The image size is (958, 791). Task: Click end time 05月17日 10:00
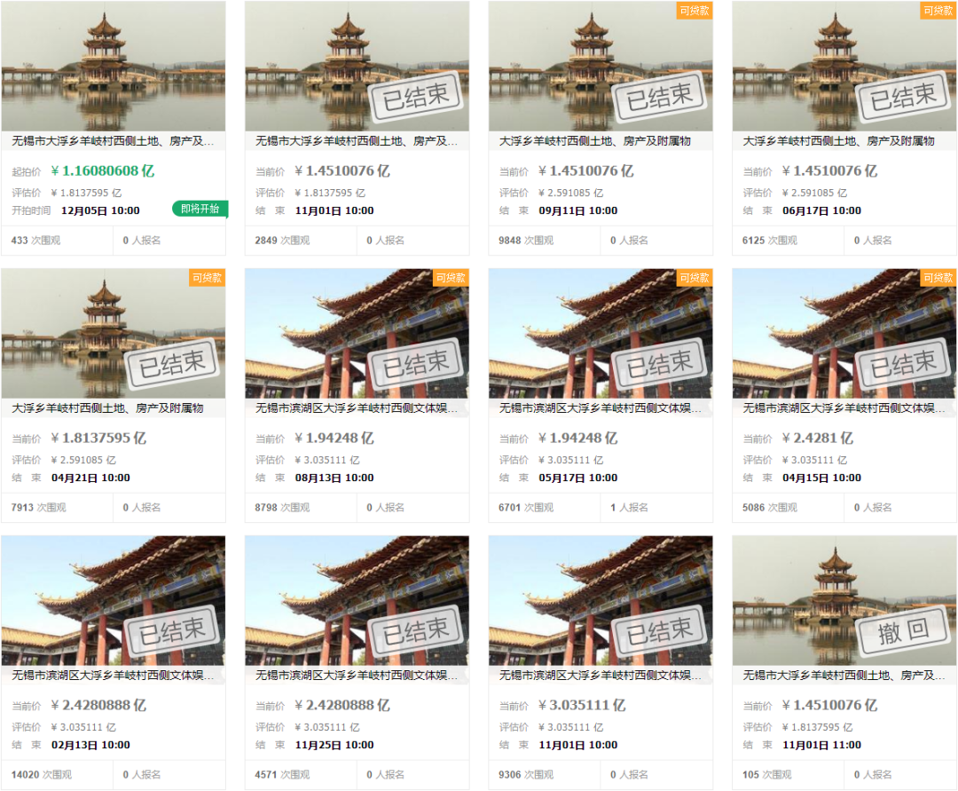click(578, 478)
